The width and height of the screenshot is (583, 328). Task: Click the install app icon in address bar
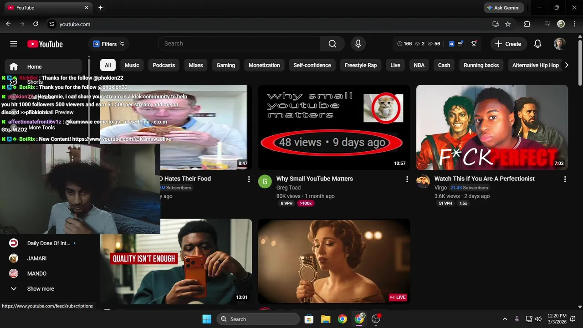pos(496,24)
